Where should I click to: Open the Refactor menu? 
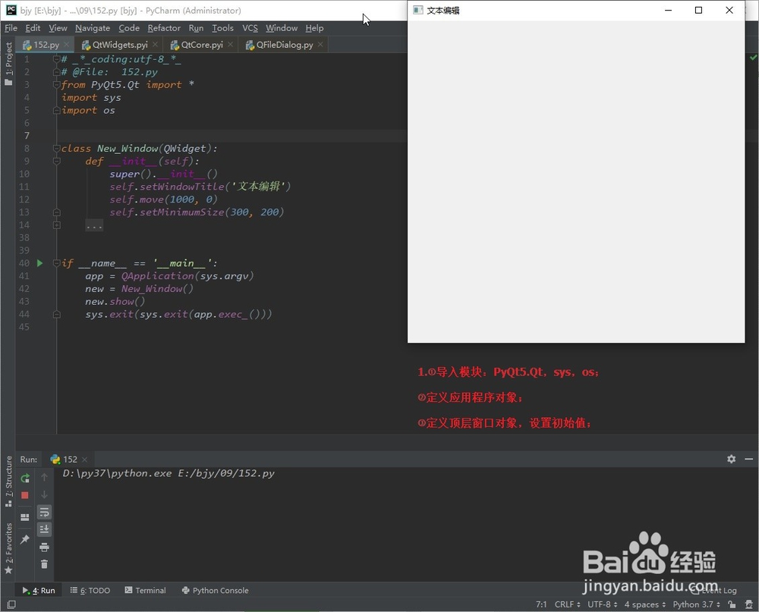pos(164,28)
